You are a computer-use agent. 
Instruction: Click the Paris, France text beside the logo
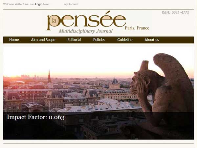point(137,28)
